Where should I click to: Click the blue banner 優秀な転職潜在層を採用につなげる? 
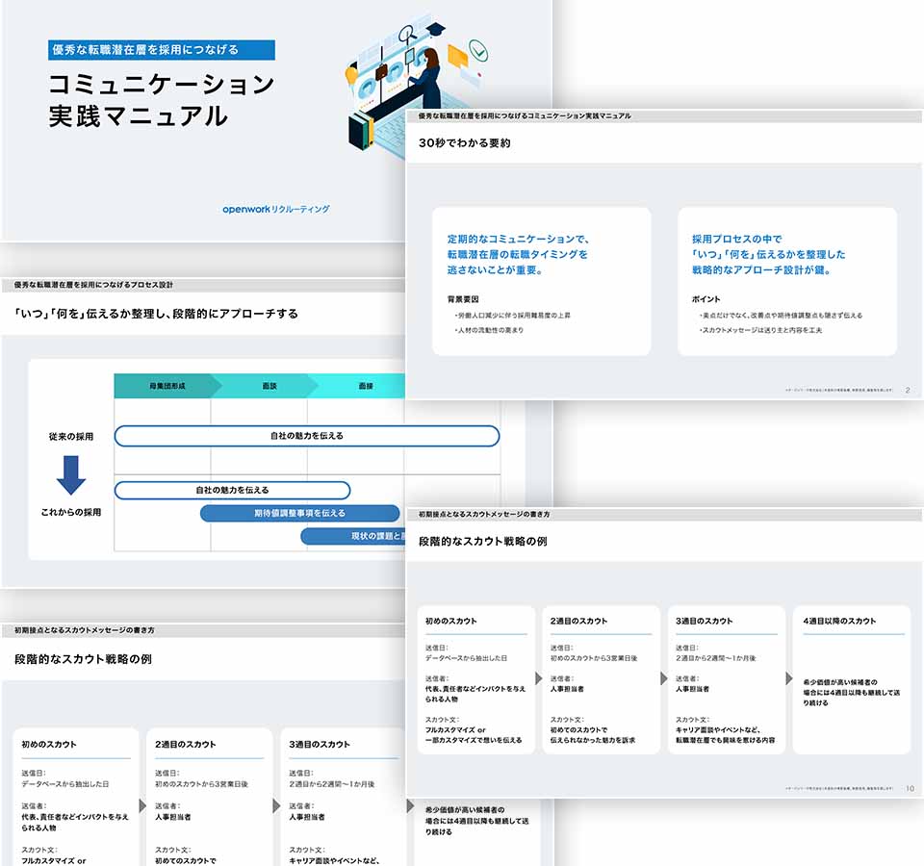(162, 50)
